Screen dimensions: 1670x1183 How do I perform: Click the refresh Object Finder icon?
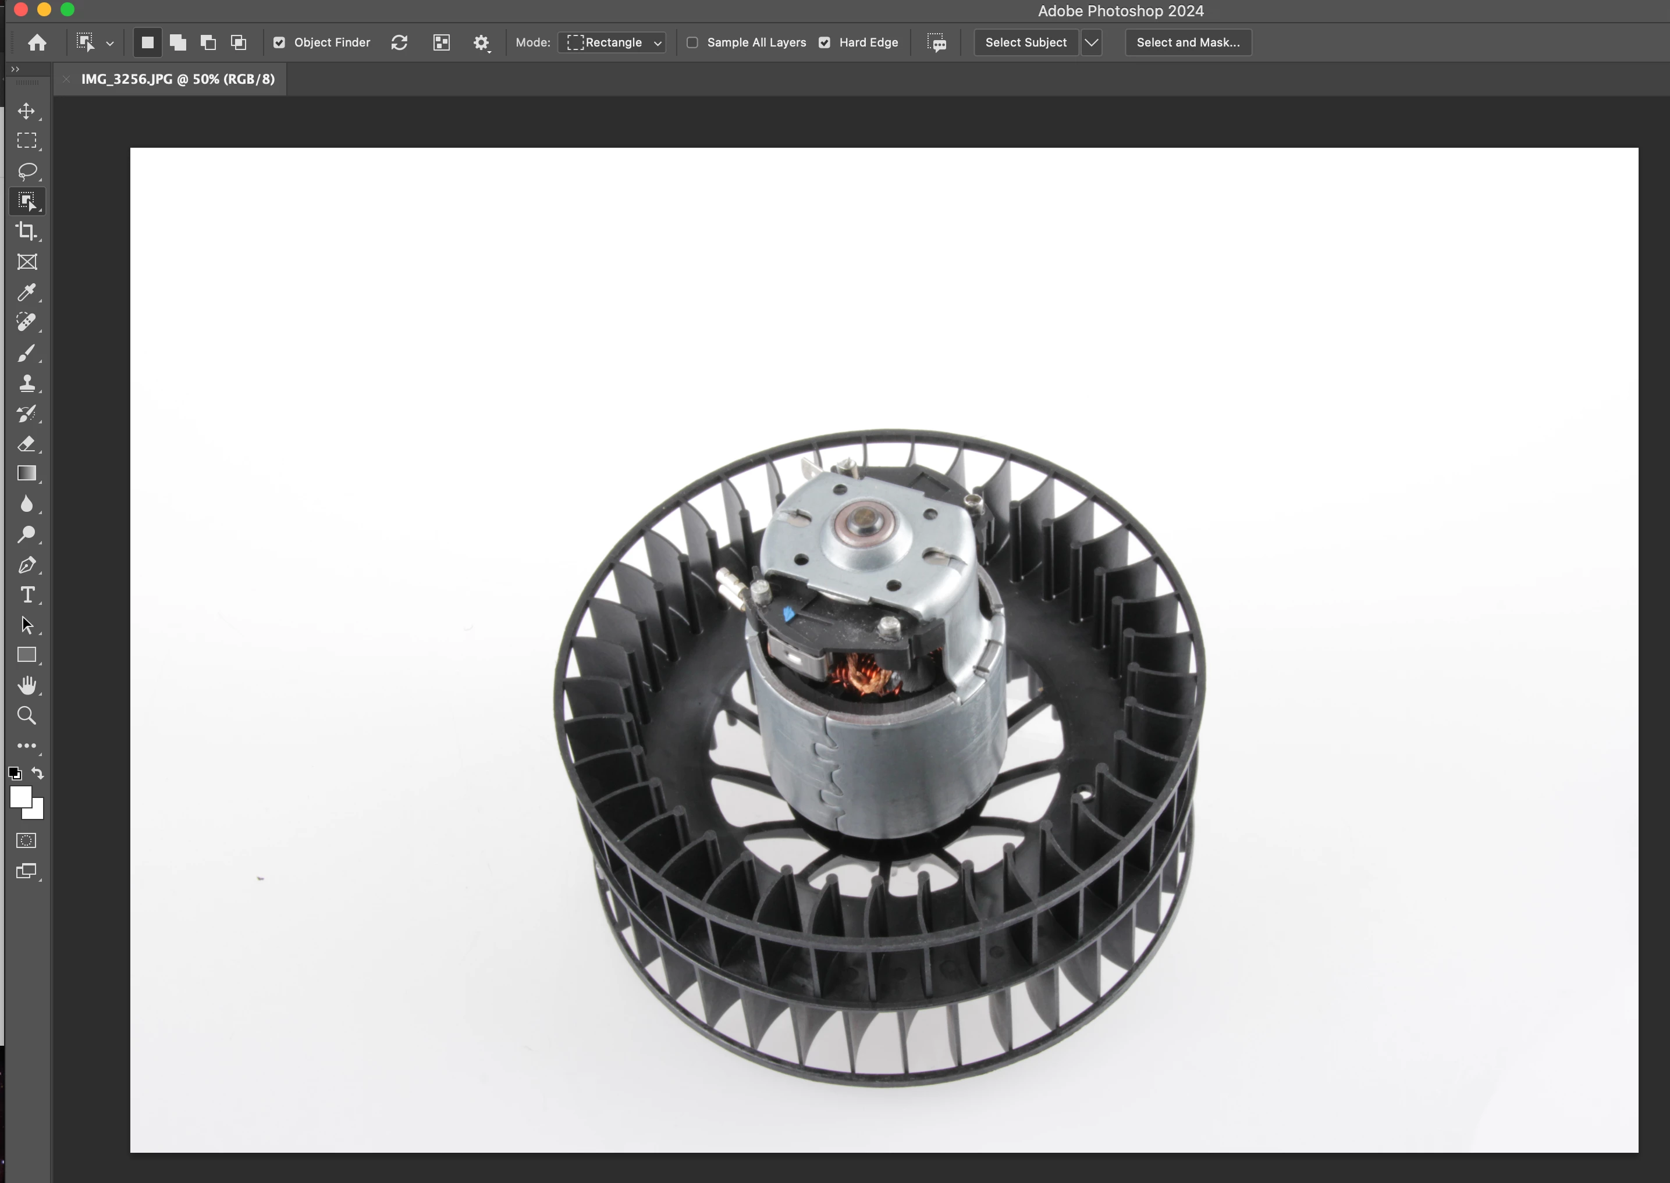tap(399, 43)
